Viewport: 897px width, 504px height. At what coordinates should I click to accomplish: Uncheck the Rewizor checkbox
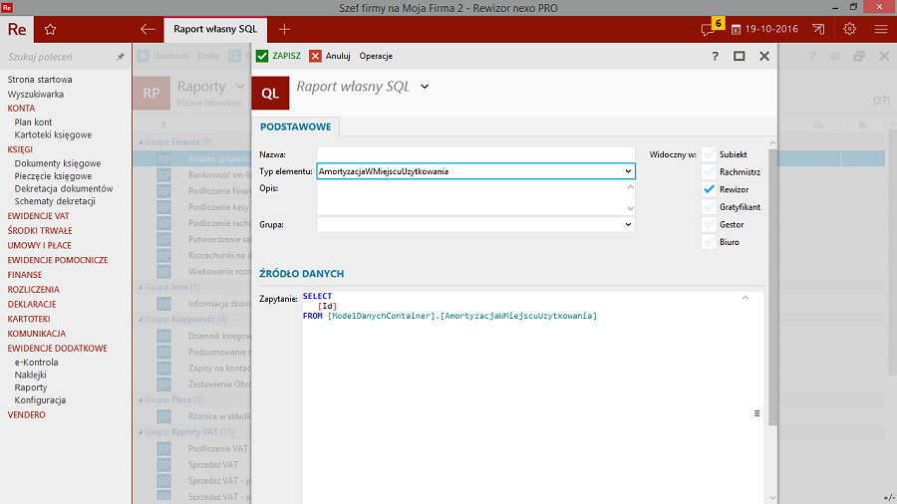pos(709,189)
